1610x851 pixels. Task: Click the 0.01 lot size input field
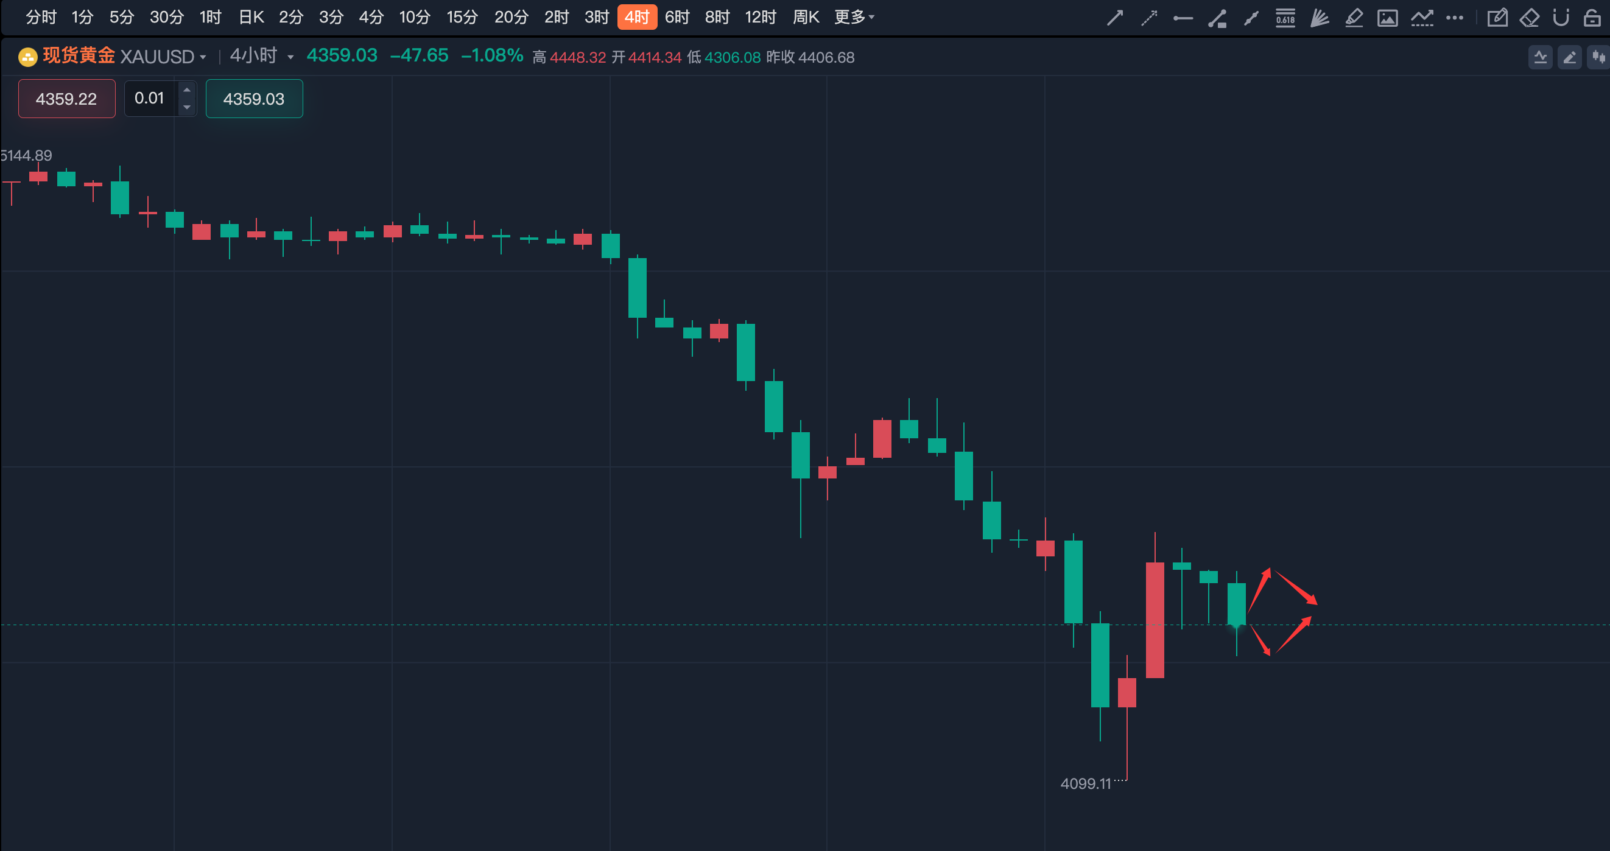[x=150, y=99]
